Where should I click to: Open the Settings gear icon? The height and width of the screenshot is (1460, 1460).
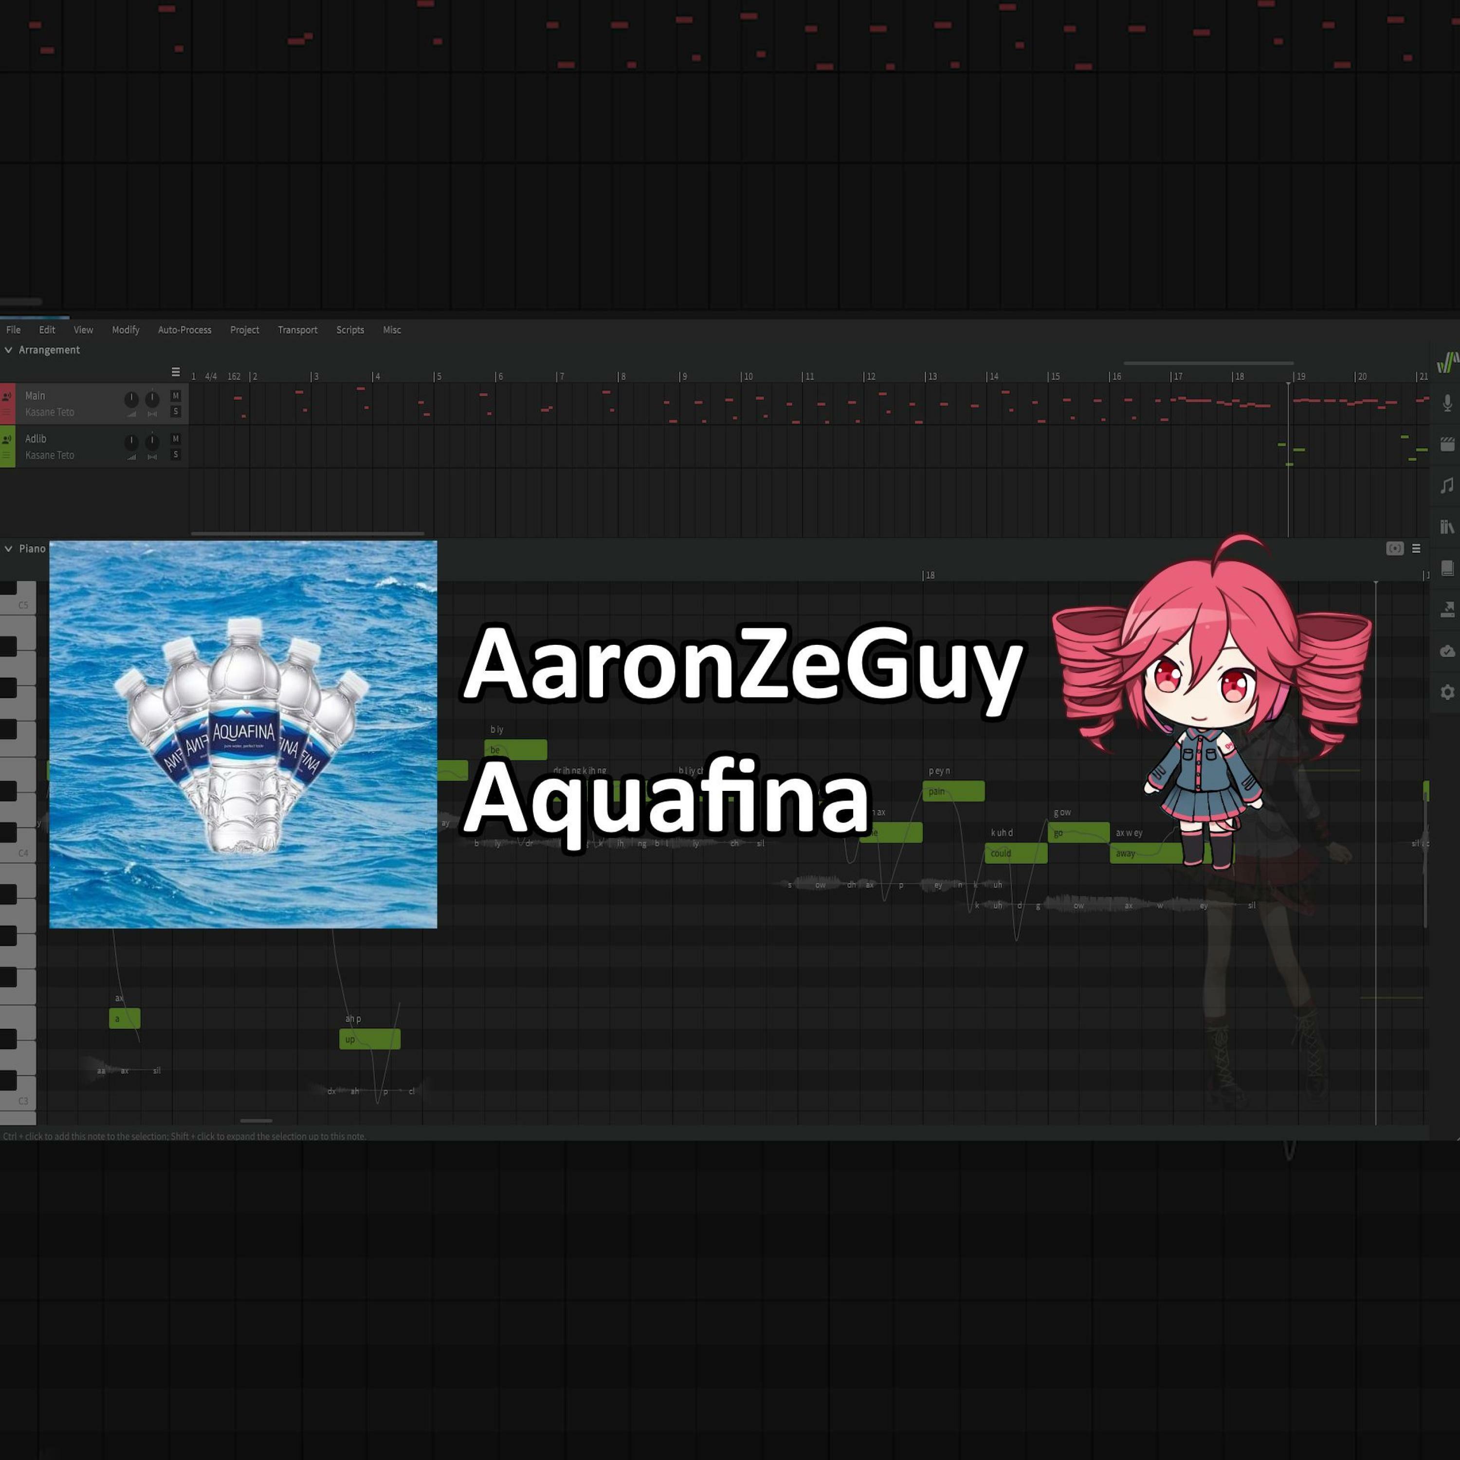click(1447, 692)
